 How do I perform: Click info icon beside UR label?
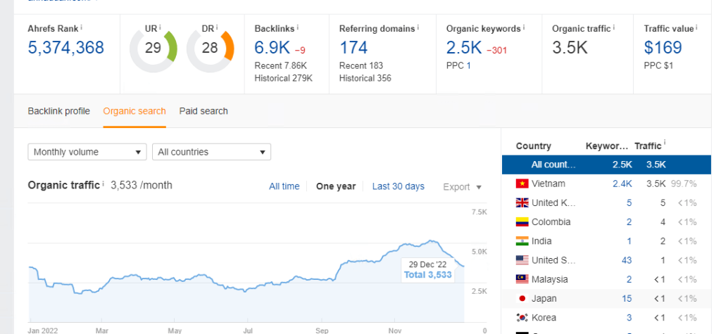(160, 27)
